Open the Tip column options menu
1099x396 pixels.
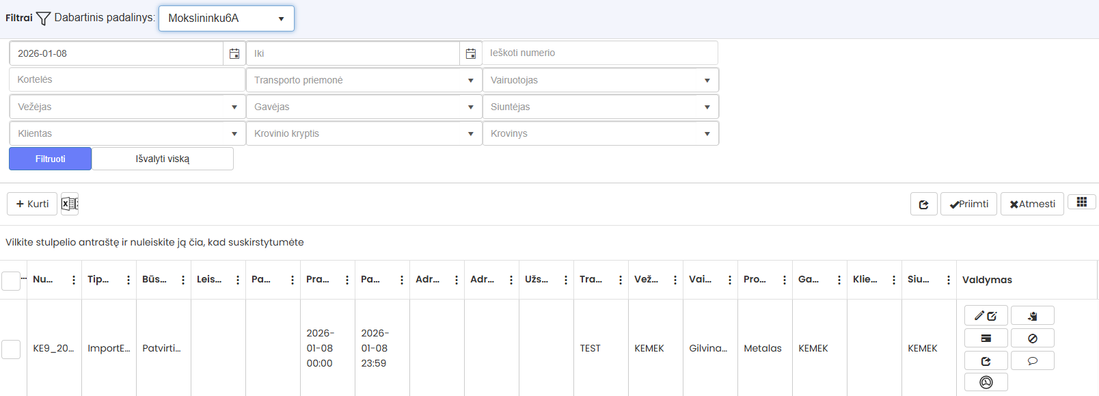128,280
